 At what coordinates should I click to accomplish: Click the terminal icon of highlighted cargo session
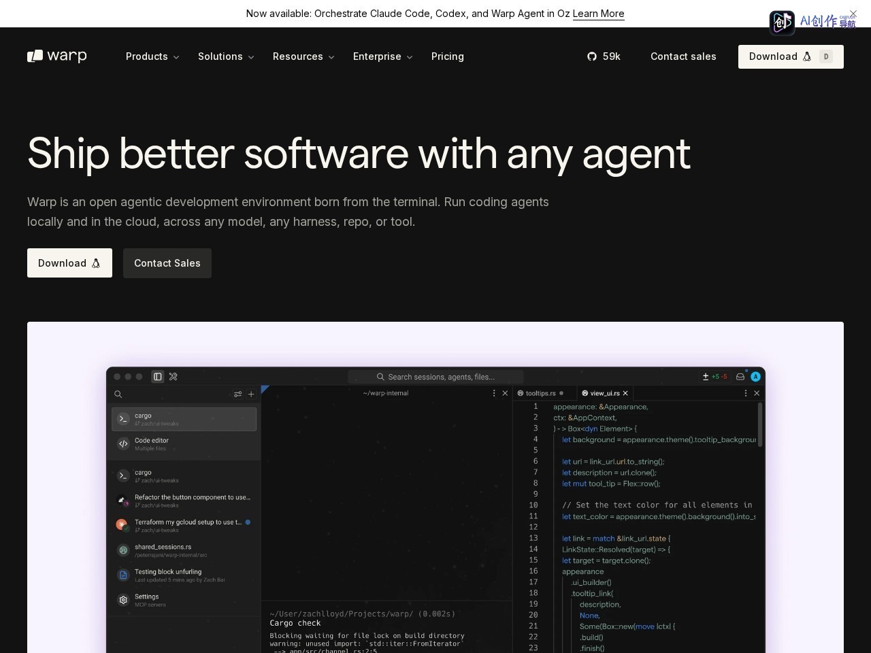(x=123, y=419)
